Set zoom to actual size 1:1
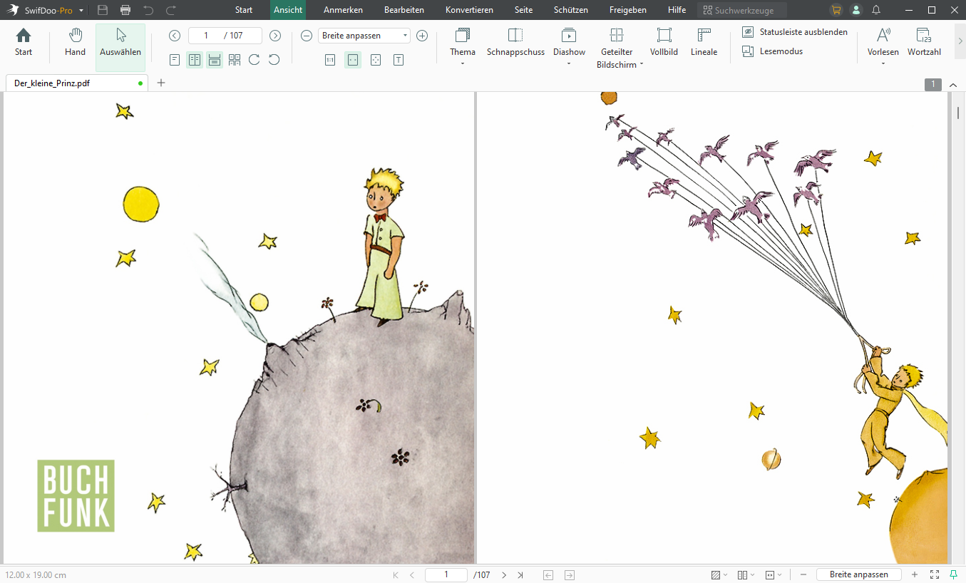966x583 pixels. click(x=330, y=60)
